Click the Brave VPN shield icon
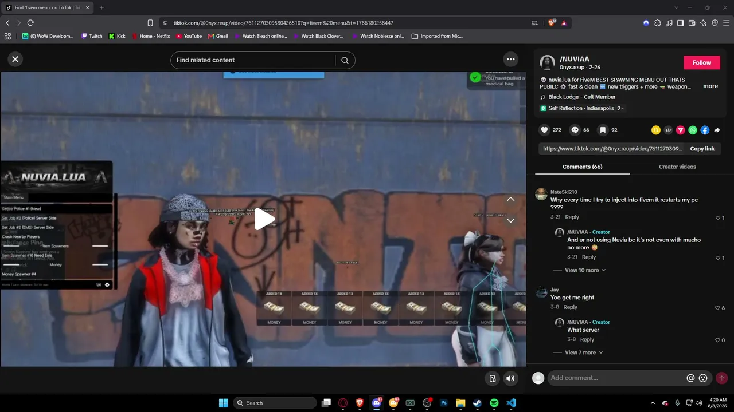The height and width of the screenshot is (412, 734). [x=715, y=23]
